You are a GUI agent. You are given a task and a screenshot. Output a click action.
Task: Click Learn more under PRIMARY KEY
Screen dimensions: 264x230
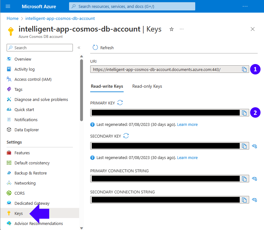(187, 125)
